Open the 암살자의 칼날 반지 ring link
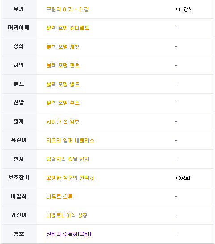The height and width of the screenshot is (244, 215). (68, 159)
